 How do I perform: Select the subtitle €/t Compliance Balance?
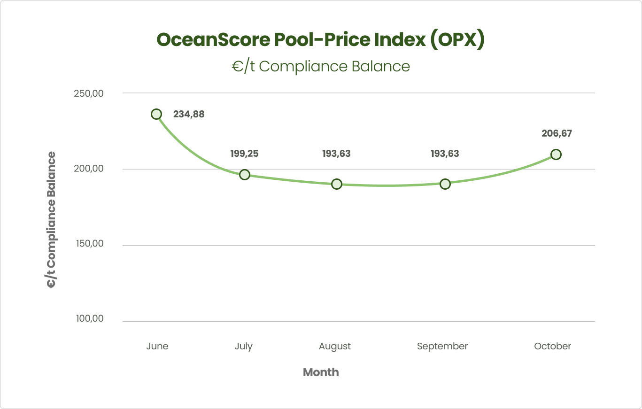coord(320,66)
